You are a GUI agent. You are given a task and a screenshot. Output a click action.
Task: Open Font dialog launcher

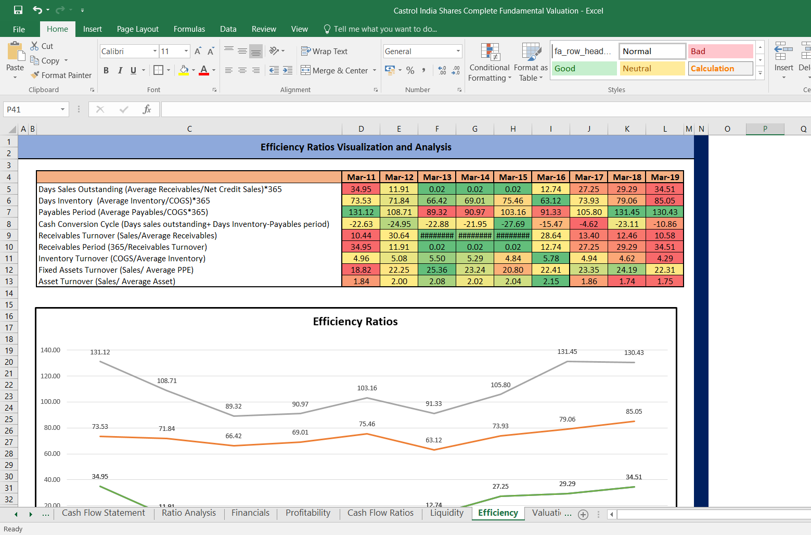click(x=214, y=90)
